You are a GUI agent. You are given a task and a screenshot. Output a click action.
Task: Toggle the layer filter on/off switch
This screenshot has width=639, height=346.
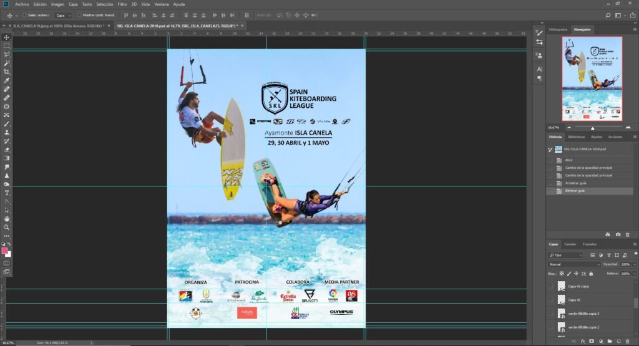coord(635,254)
